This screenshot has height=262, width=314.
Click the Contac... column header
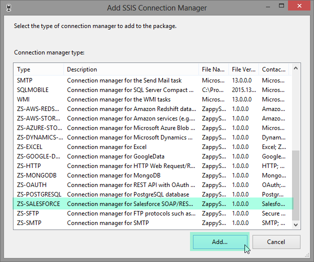273,69
